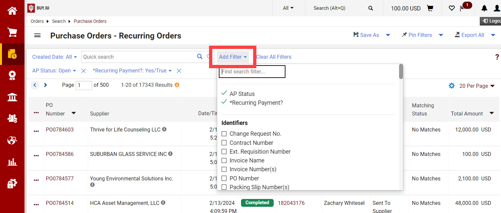
Task: Check the Contract Number filter
Action: [224, 143]
